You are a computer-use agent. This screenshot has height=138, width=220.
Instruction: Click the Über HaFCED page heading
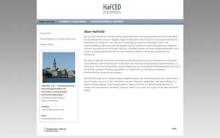(x=94, y=32)
